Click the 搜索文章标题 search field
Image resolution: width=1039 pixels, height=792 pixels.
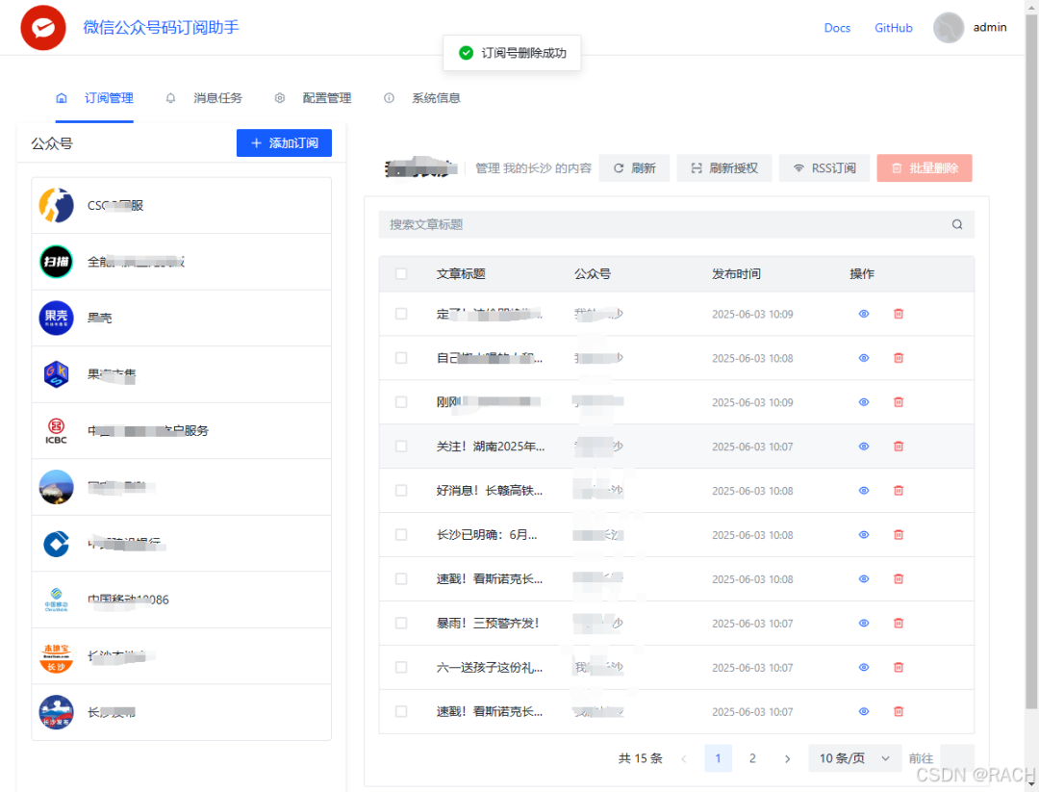(676, 224)
